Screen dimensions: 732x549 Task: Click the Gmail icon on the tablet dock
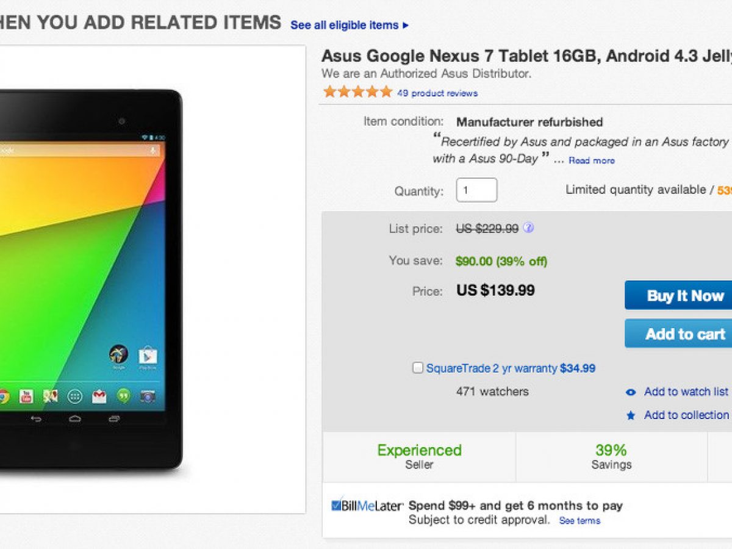pos(99,396)
